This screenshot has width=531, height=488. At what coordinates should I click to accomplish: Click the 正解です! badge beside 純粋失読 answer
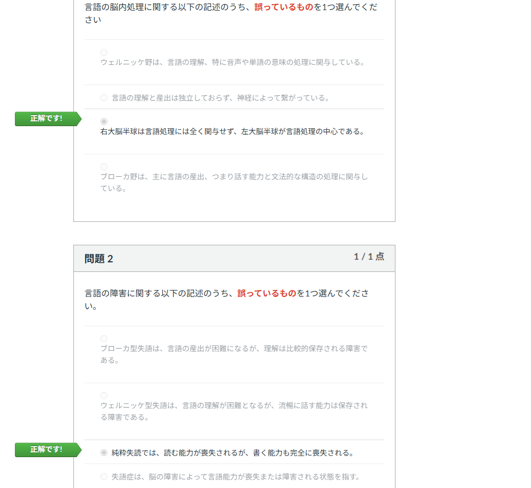(x=46, y=450)
